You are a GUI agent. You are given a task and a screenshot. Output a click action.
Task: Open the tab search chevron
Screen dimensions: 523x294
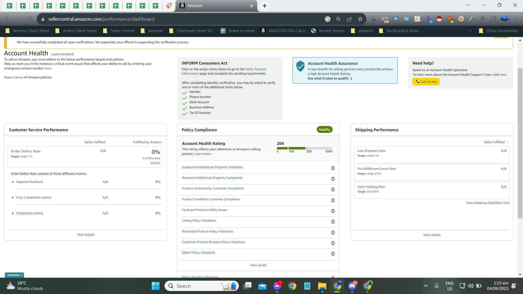468,5
